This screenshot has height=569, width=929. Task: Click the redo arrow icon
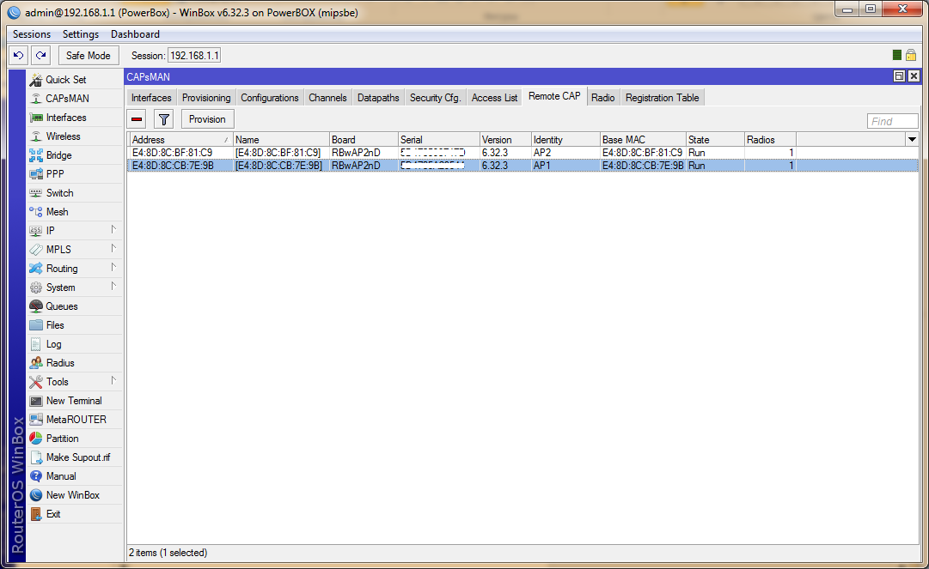point(40,56)
